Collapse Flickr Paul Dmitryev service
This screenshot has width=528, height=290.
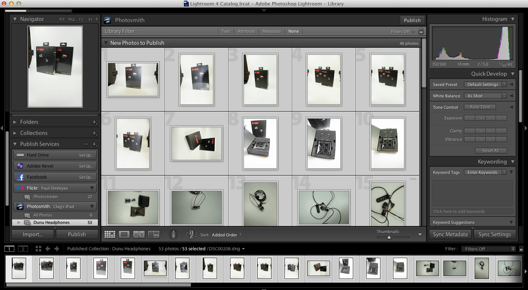point(92,188)
